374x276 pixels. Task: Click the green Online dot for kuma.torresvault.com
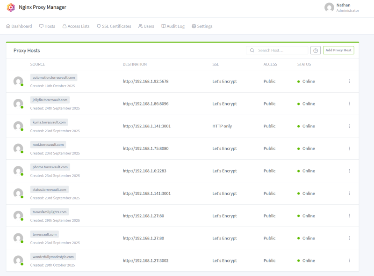click(298, 126)
